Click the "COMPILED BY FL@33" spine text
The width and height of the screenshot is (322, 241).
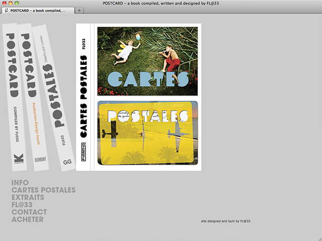click(16, 124)
